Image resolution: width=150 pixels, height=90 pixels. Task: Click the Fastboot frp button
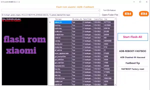click(x=133, y=63)
